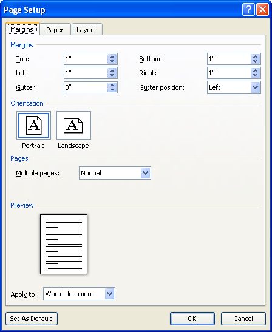This screenshot has width=272, height=332.
Task: Click the Top margin input field
Action: point(86,59)
